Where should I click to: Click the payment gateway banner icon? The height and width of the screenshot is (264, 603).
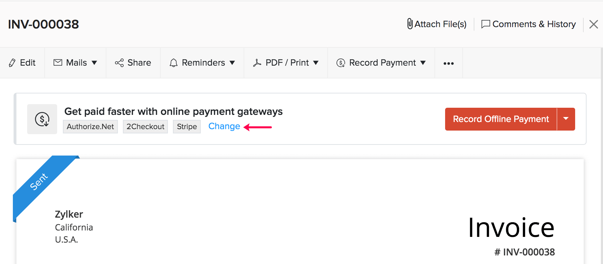(x=42, y=119)
